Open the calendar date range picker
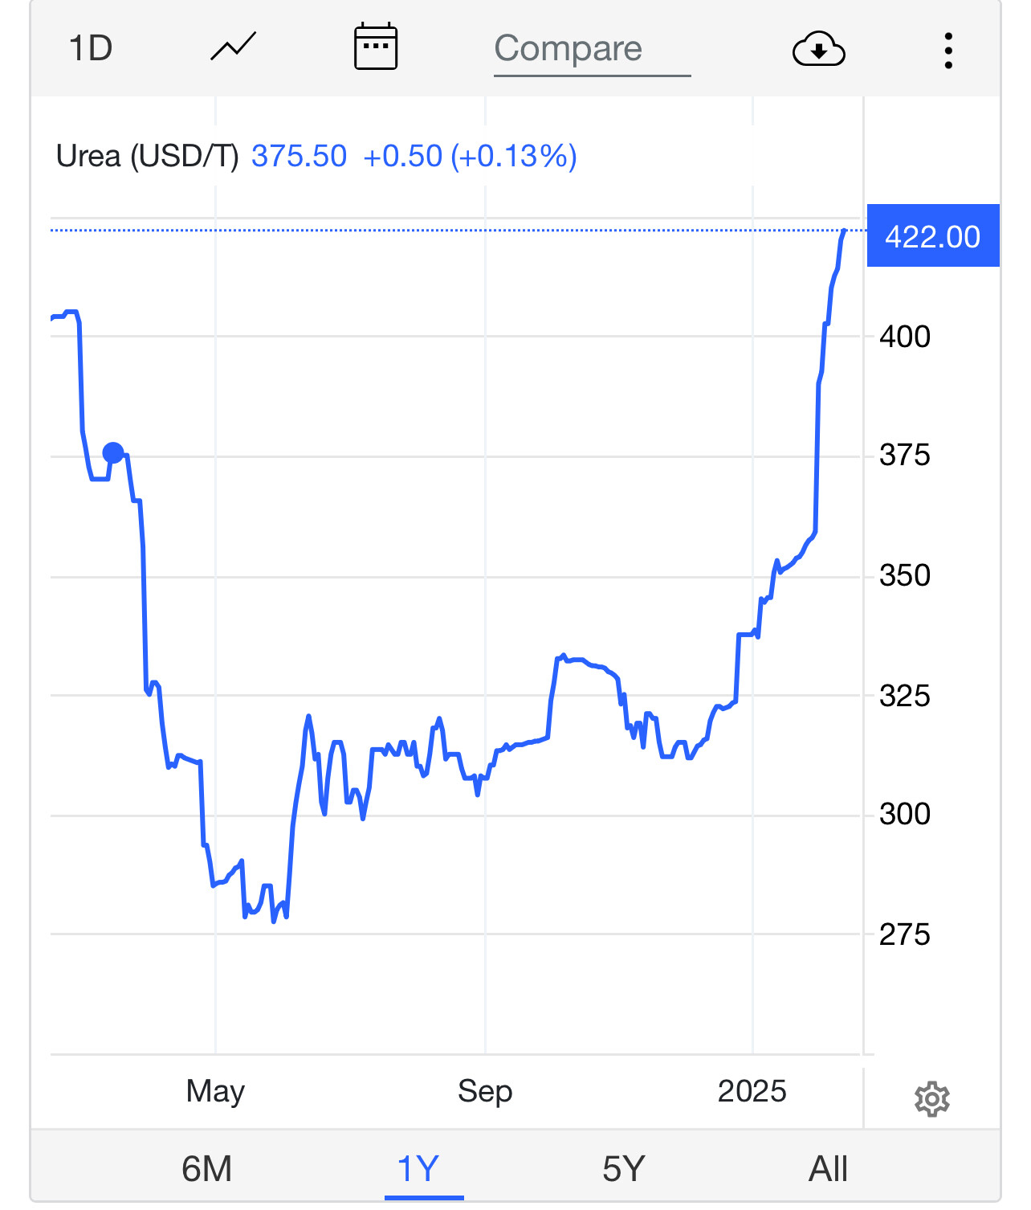 point(376,47)
